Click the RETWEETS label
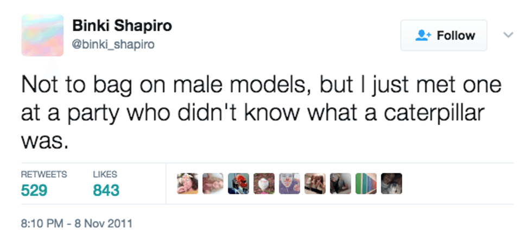The image size is (532, 235). tap(44, 174)
